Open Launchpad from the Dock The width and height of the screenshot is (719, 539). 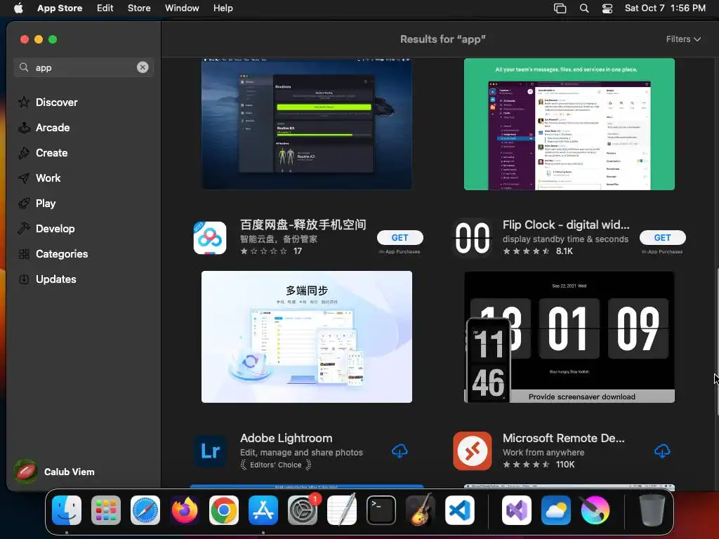pyautogui.click(x=106, y=510)
